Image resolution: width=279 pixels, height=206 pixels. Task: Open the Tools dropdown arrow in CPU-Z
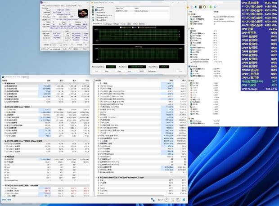click(x=68, y=49)
